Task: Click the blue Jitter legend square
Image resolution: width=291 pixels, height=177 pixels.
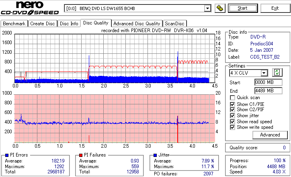Action: (x=155, y=155)
